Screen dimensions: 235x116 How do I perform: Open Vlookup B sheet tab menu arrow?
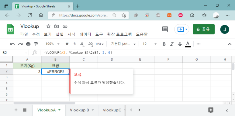tap(93, 110)
